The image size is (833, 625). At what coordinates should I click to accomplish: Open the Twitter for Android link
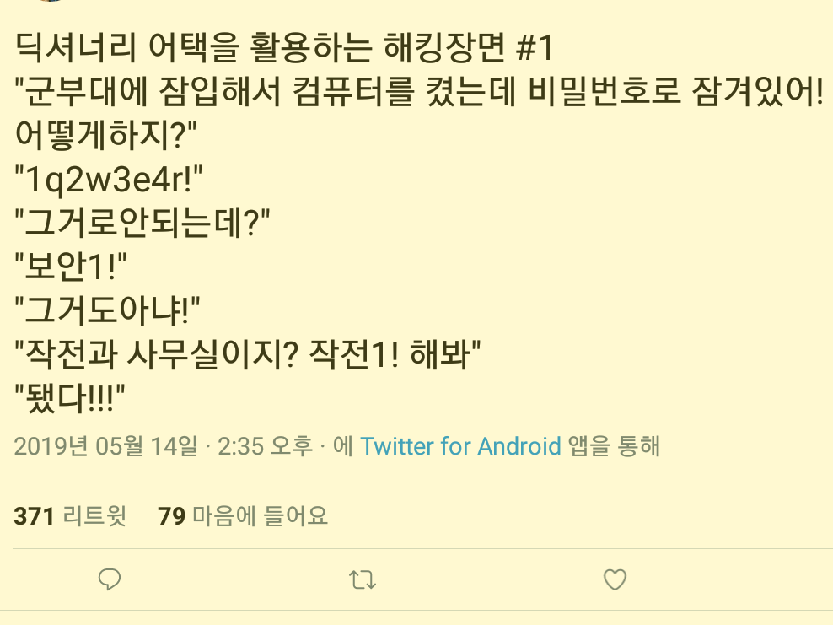coord(460,446)
